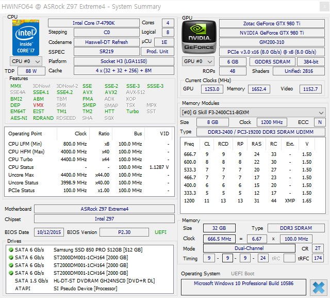
Task: Click the Unified: 2816 shaders field
Action: [x=299, y=71]
